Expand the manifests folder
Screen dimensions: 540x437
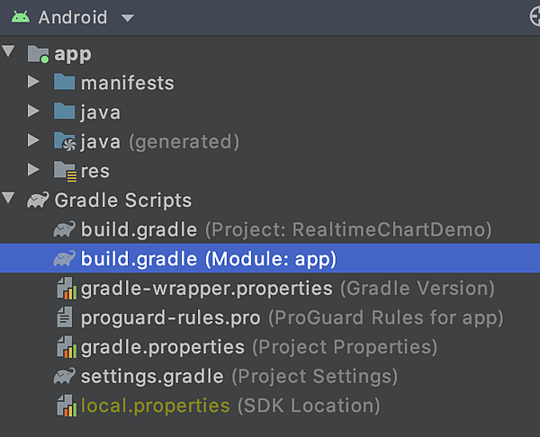(x=33, y=82)
